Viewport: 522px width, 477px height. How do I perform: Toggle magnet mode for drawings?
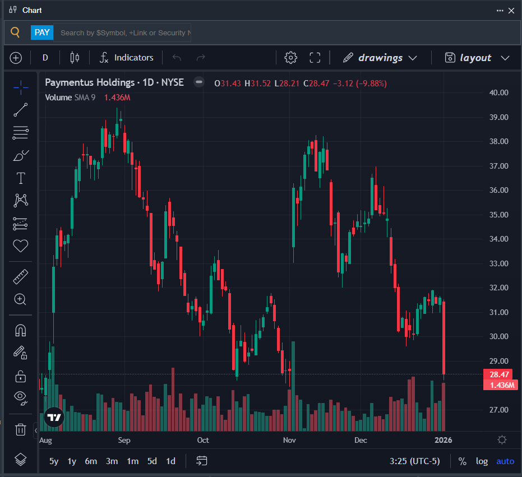pos(21,330)
